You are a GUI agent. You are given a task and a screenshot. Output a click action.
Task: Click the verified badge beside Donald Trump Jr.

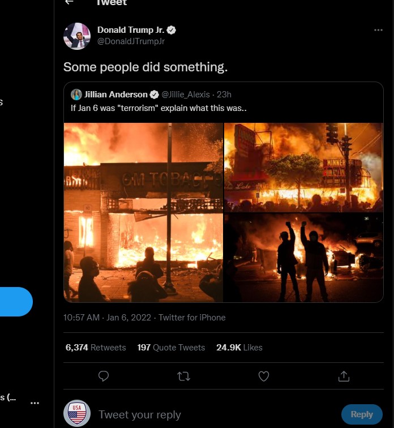pos(171,30)
